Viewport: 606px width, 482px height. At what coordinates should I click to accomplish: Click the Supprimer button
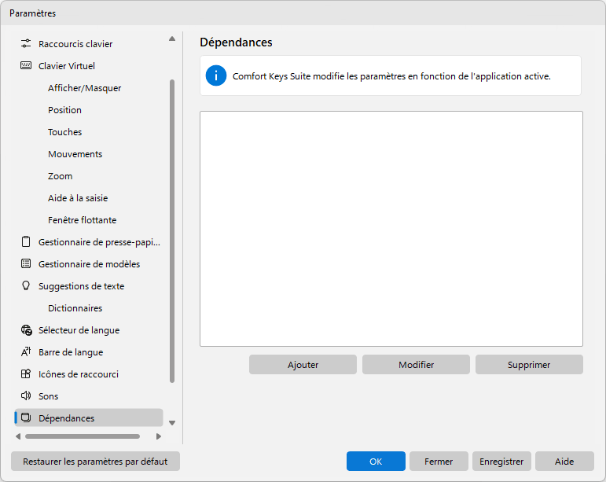click(x=529, y=365)
